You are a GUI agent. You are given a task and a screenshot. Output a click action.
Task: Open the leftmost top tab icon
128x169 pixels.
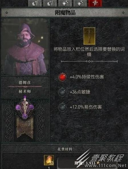[35, 3]
